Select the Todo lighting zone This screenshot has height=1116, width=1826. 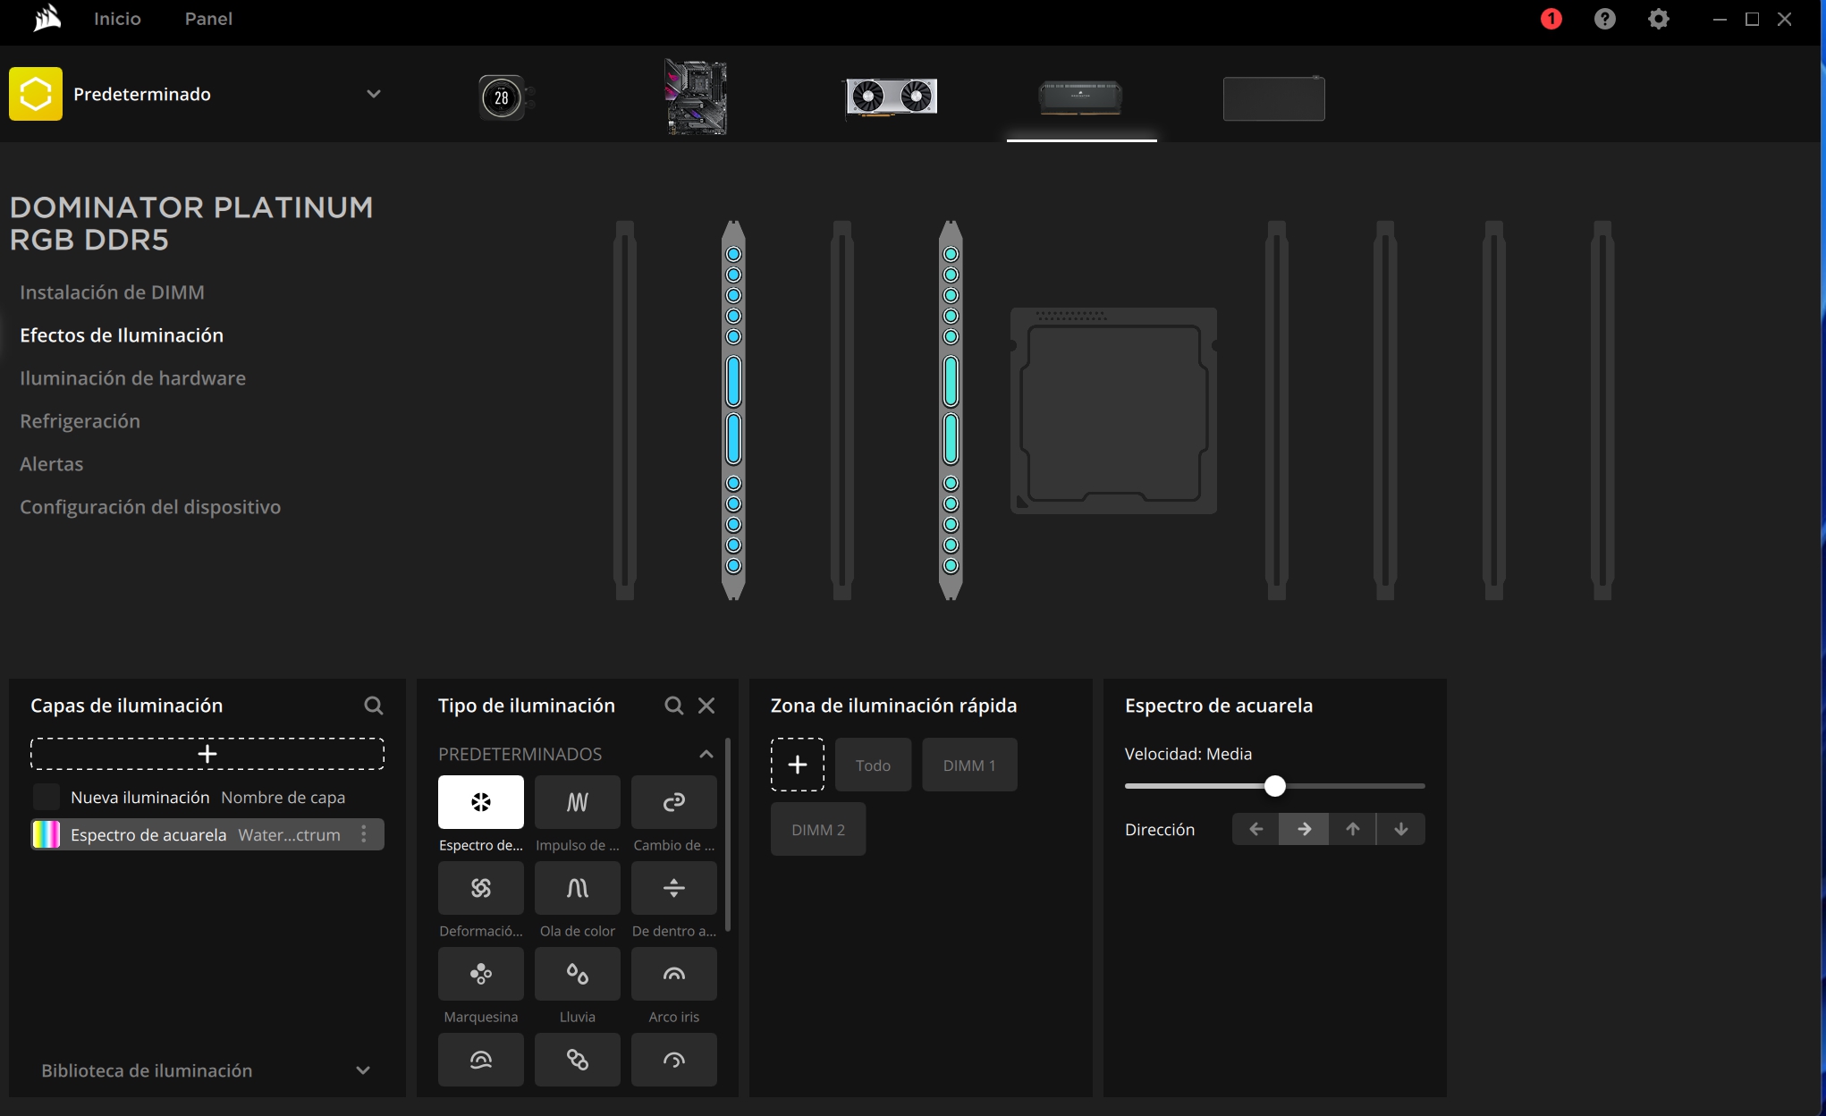(873, 765)
